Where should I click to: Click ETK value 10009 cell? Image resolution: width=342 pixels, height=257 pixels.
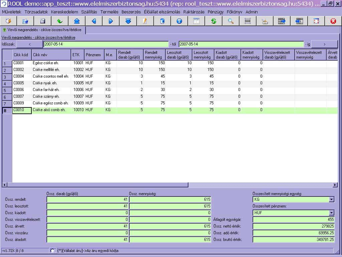click(77, 103)
